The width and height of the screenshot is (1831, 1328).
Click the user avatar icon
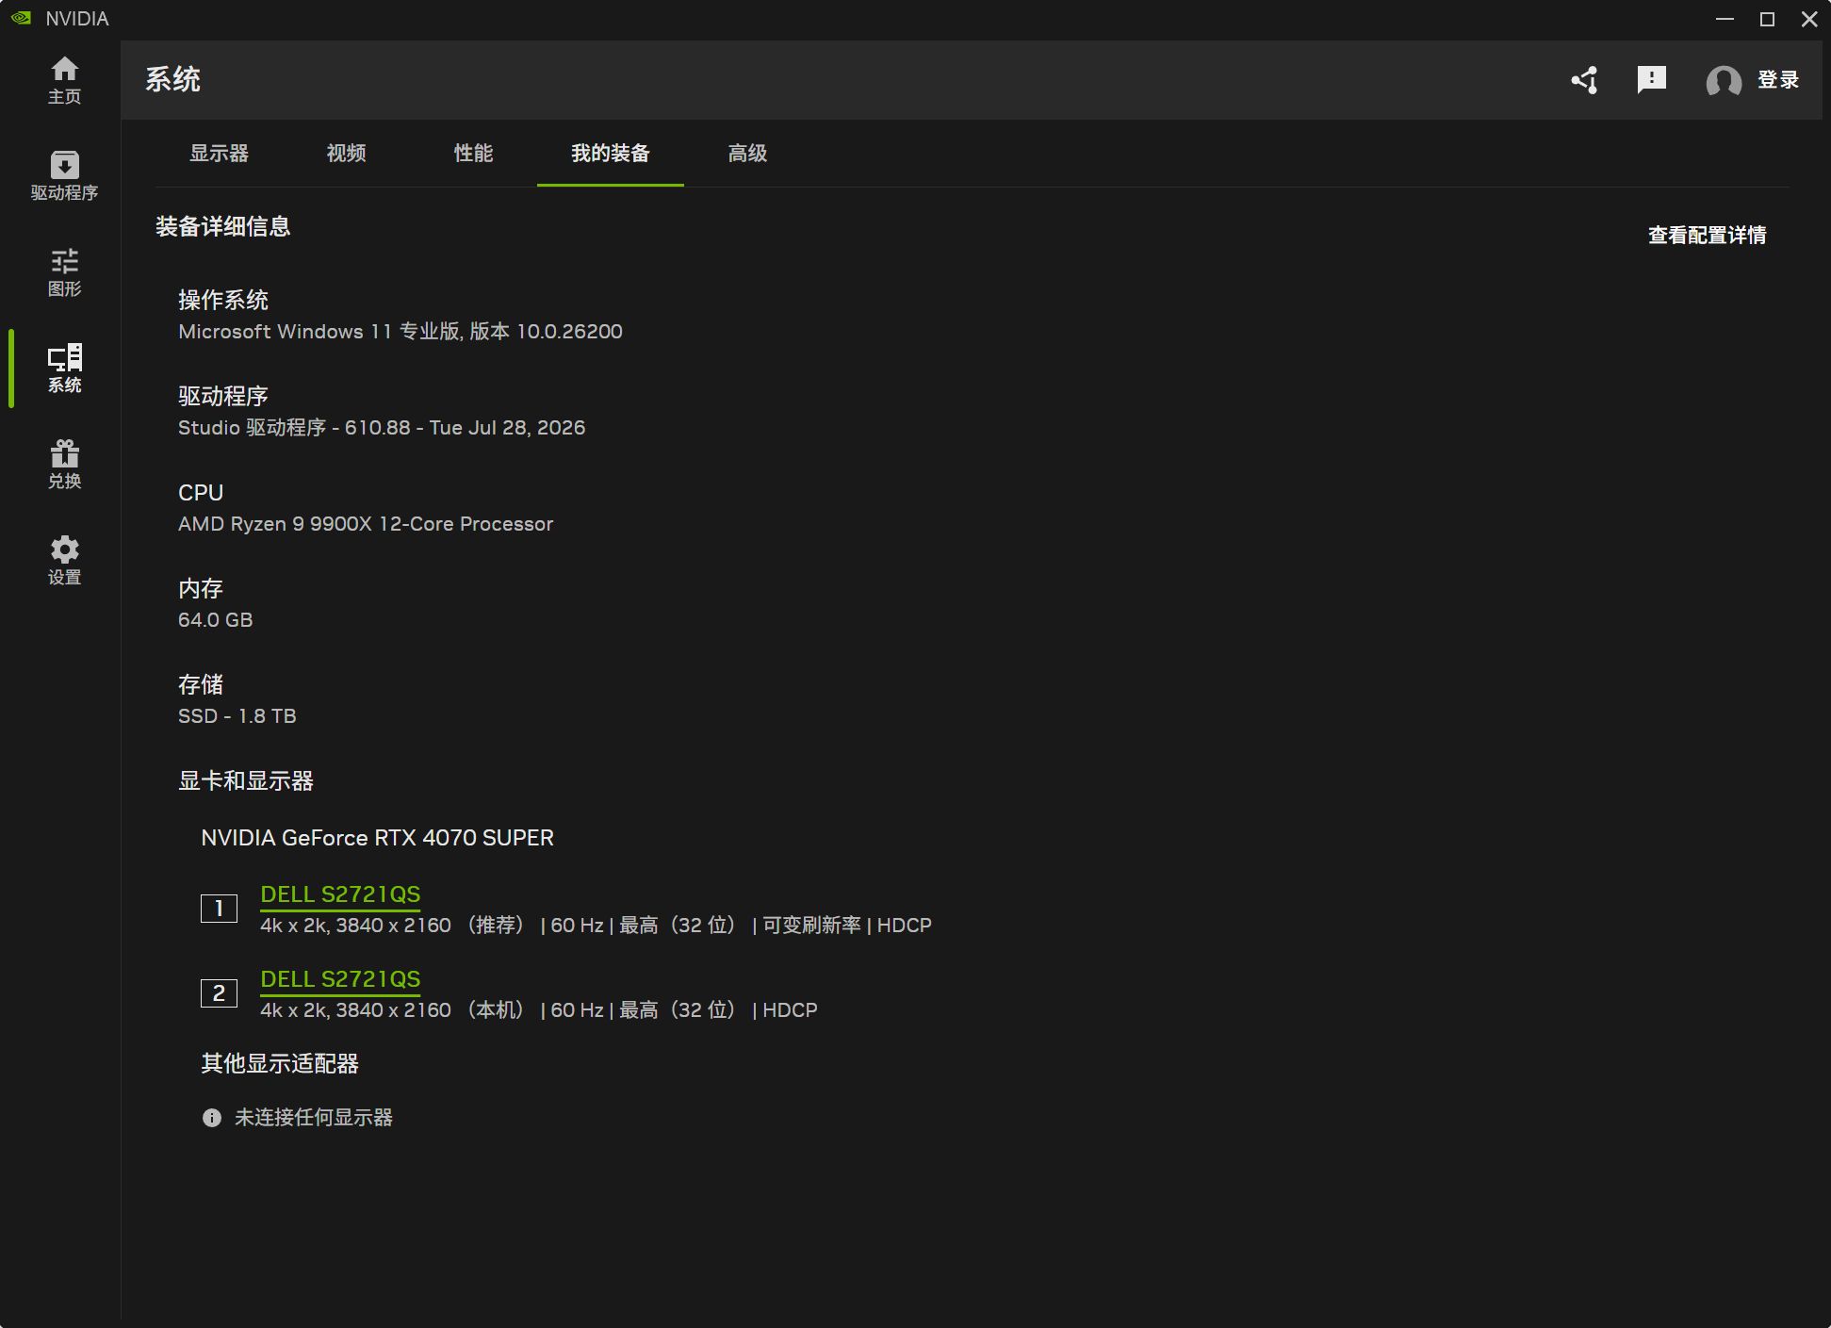pyautogui.click(x=1724, y=81)
